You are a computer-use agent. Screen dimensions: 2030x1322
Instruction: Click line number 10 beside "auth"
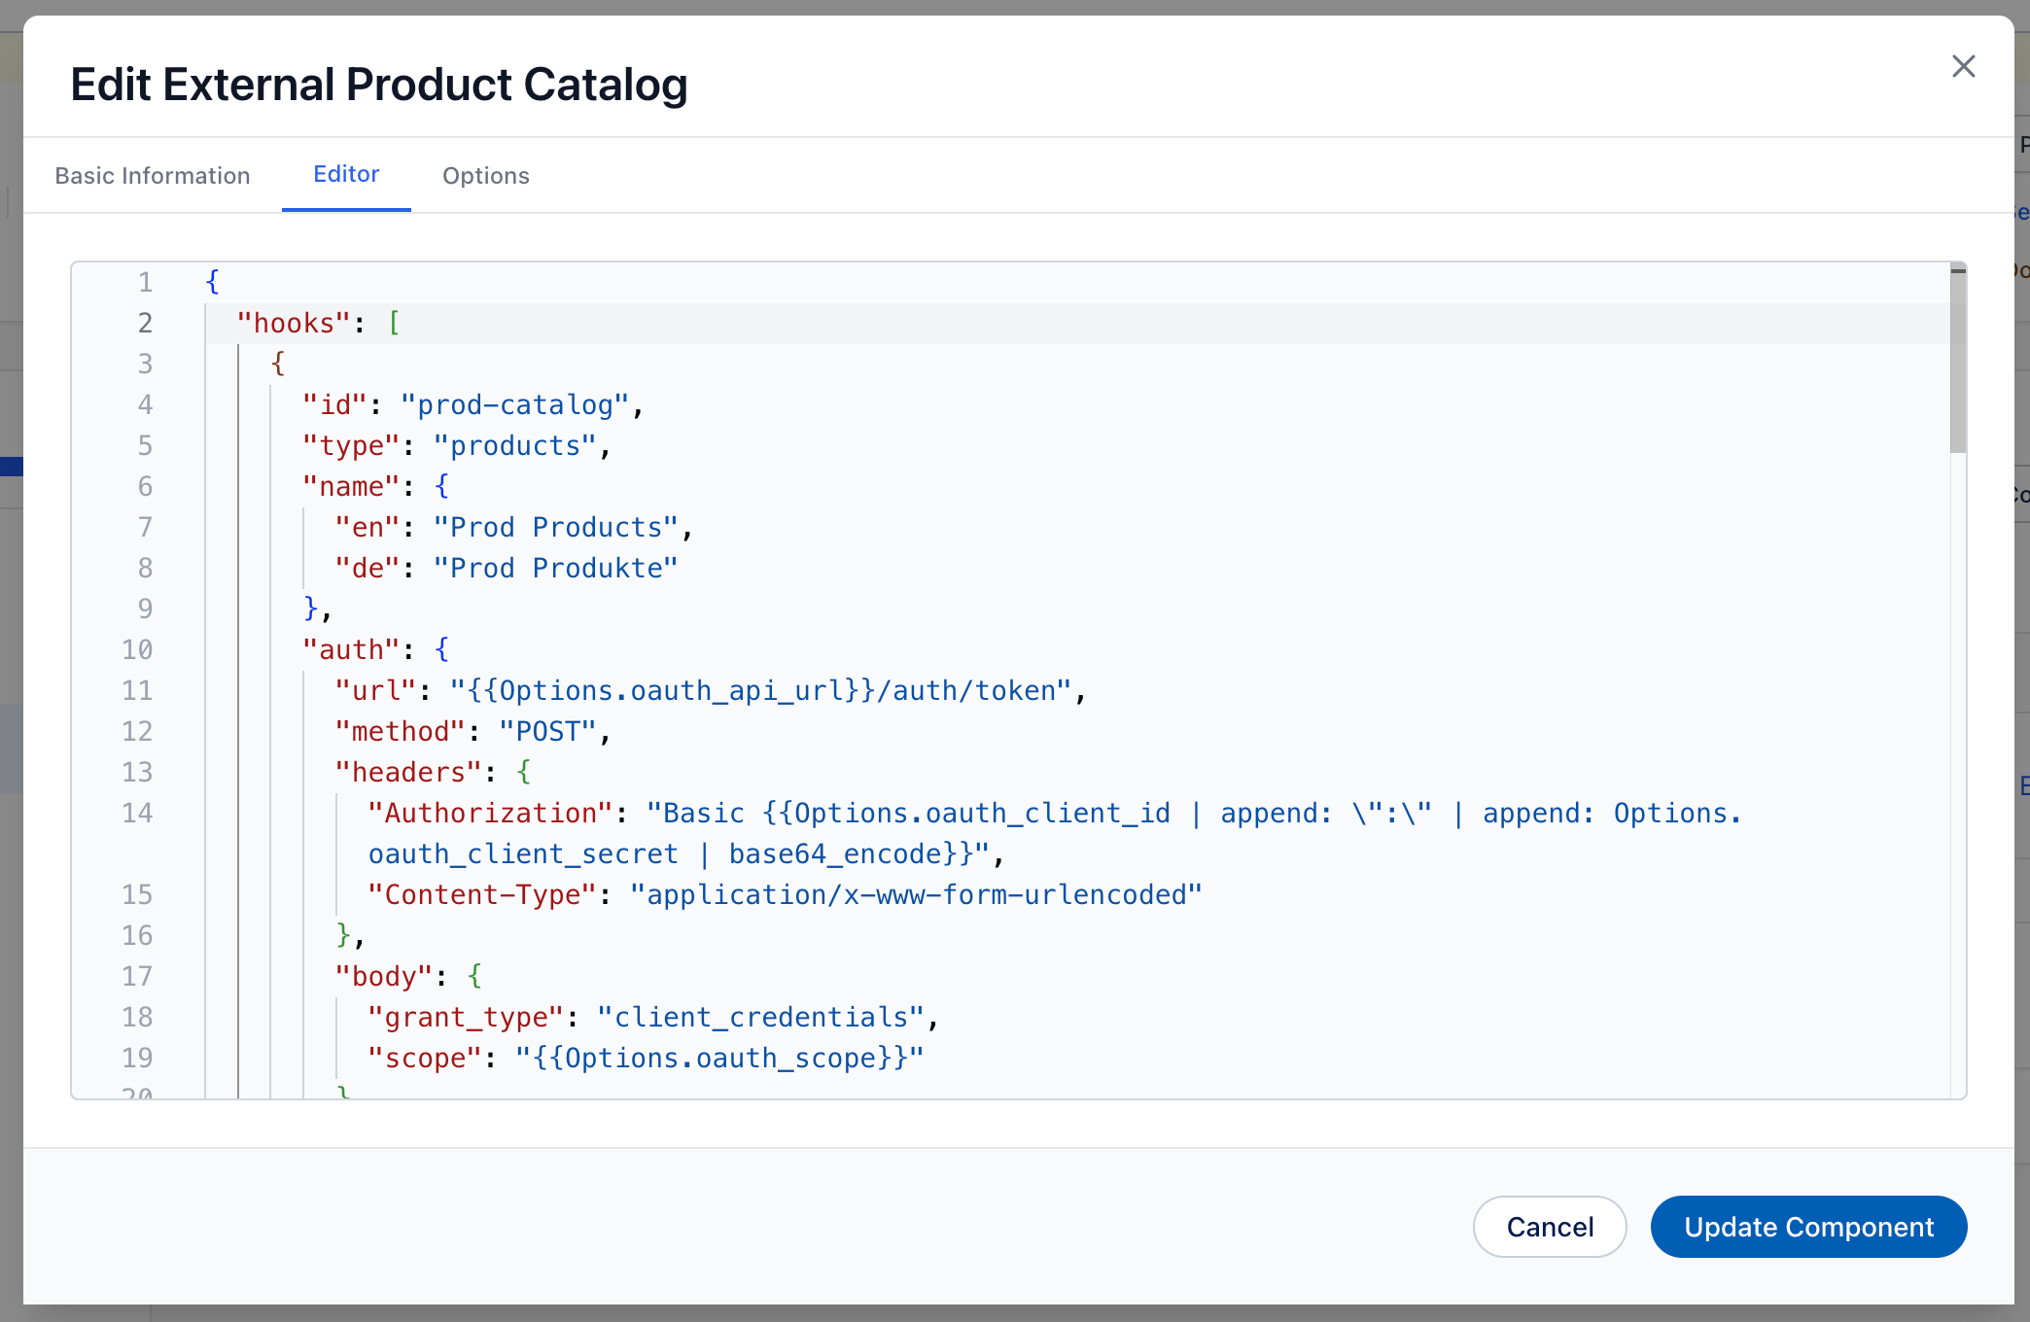(x=138, y=649)
